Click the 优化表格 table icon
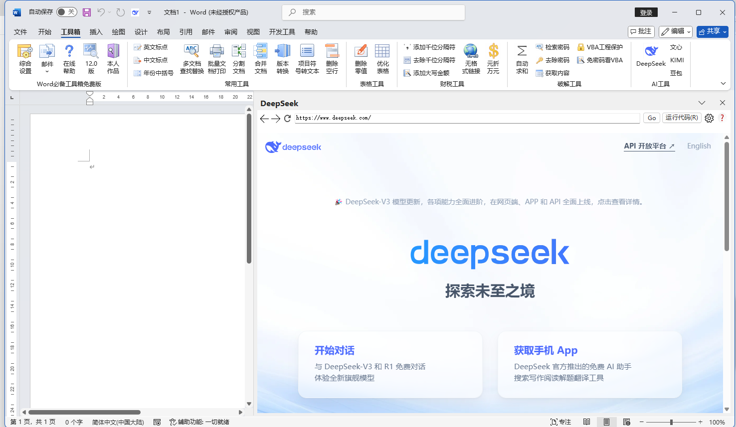 point(382,59)
